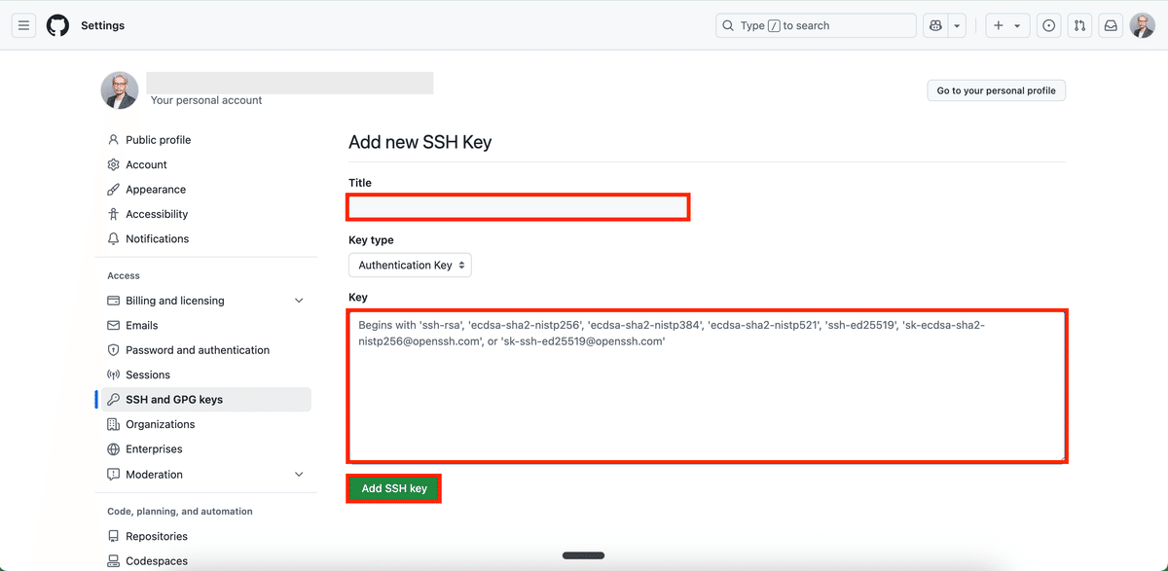Open the GitHub home logo

pos(57,25)
